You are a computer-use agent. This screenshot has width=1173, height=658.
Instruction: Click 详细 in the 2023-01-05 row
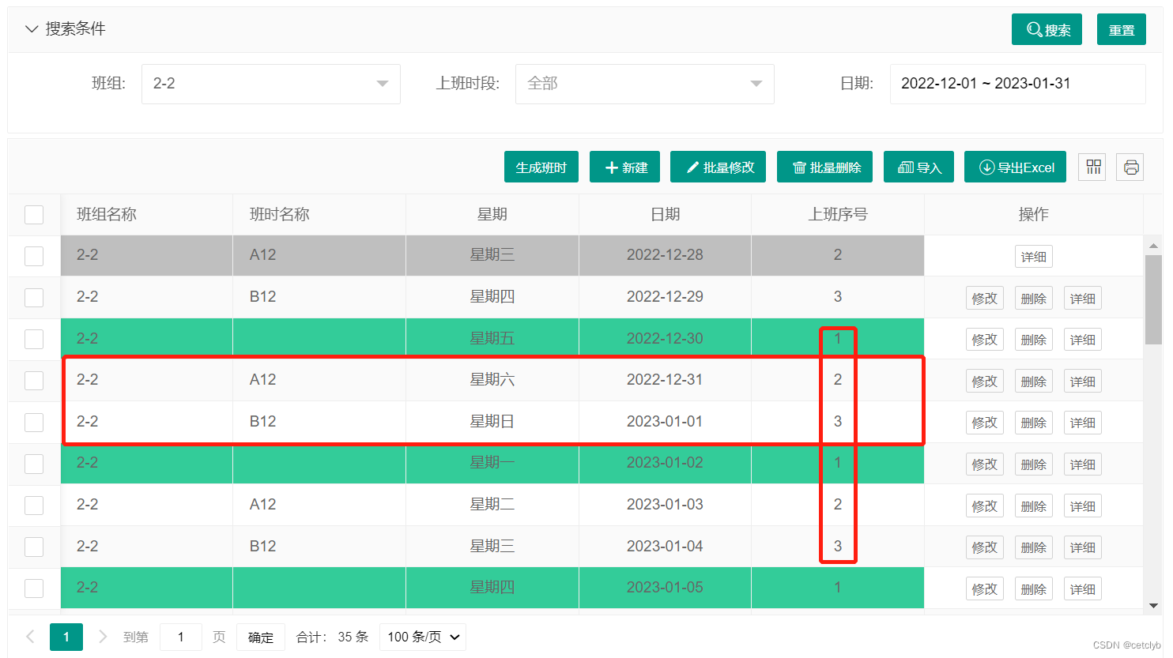(1082, 589)
